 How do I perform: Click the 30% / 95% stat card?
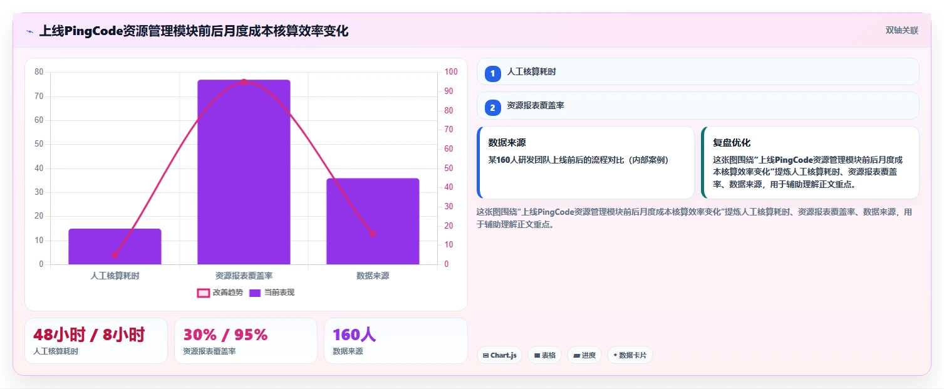click(246, 341)
